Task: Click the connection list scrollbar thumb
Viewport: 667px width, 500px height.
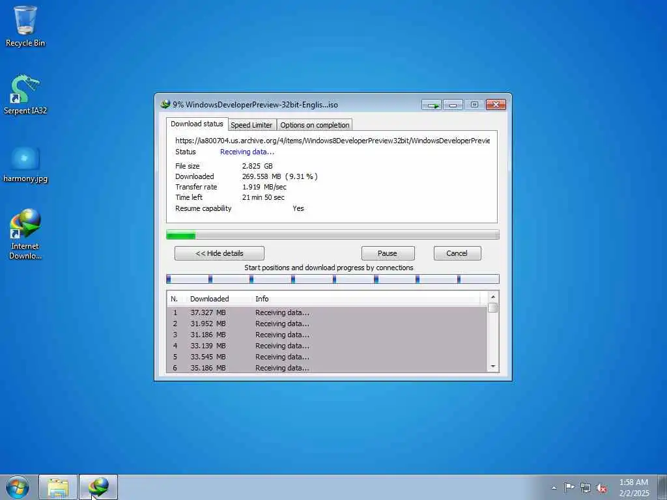Action: 493,308
